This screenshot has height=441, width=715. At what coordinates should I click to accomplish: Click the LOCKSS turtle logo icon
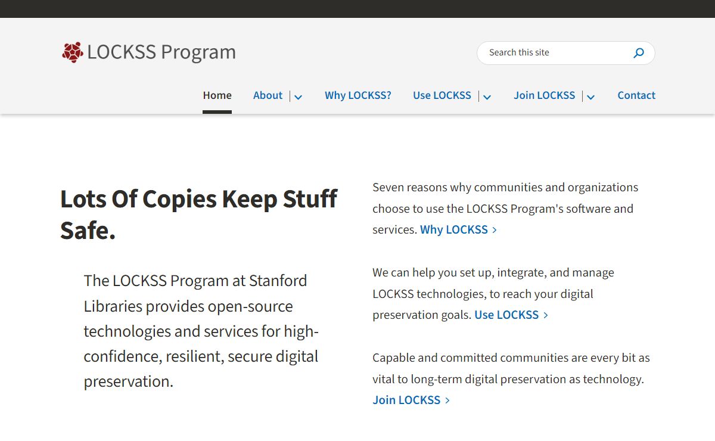coord(73,52)
